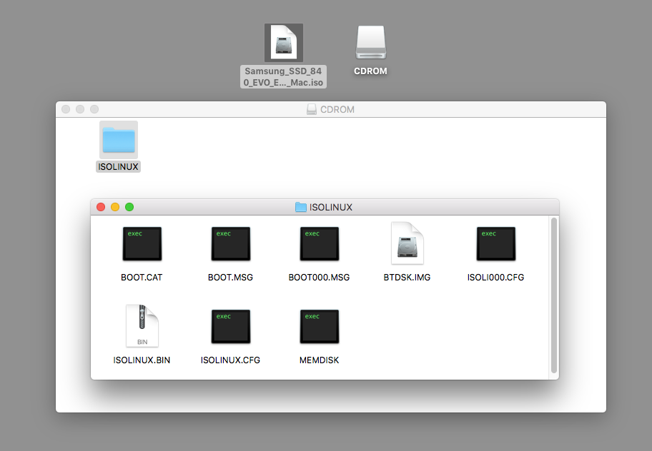The image size is (652, 451).
Task: Select the Samsung SSD 840 EVO iso file icon
Action: pyautogui.click(x=284, y=43)
